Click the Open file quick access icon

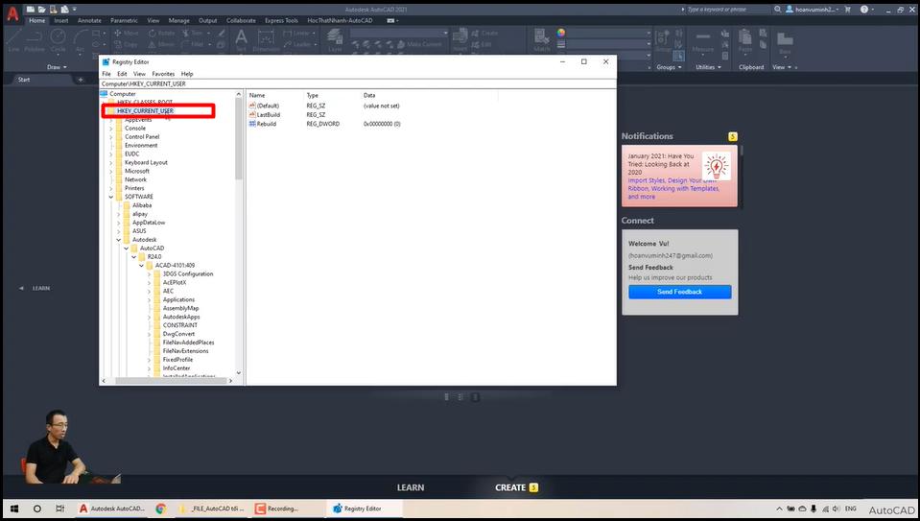[41, 10]
